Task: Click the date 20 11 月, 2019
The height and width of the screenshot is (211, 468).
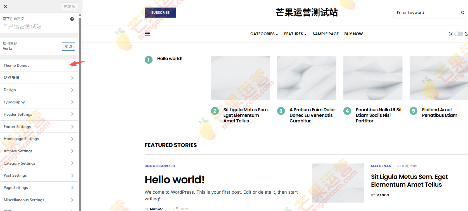Action: click(x=407, y=166)
